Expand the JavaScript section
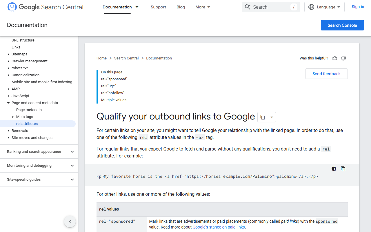Screen dimensions: 371x232 pos(8,96)
